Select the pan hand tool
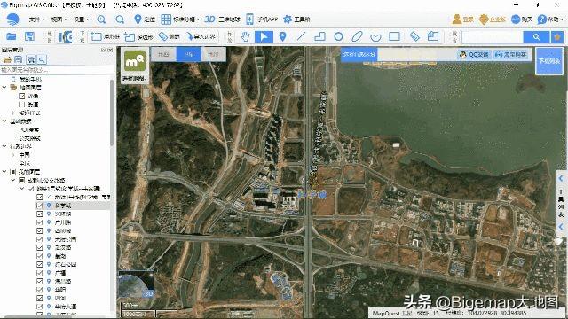This screenshot has height=319, width=568. pyautogui.click(x=246, y=36)
